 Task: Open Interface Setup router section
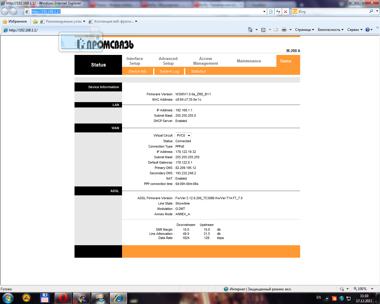(135, 61)
